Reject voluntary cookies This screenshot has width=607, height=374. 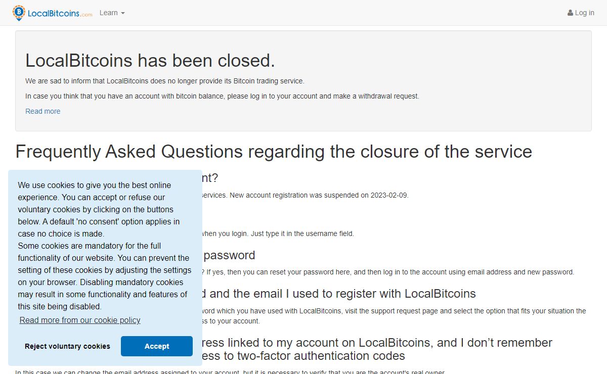coord(67,346)
